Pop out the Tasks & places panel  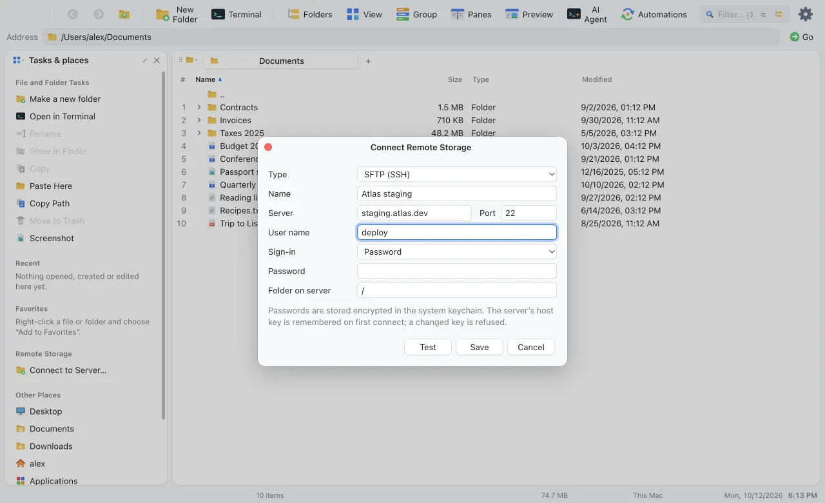point(144,60)
